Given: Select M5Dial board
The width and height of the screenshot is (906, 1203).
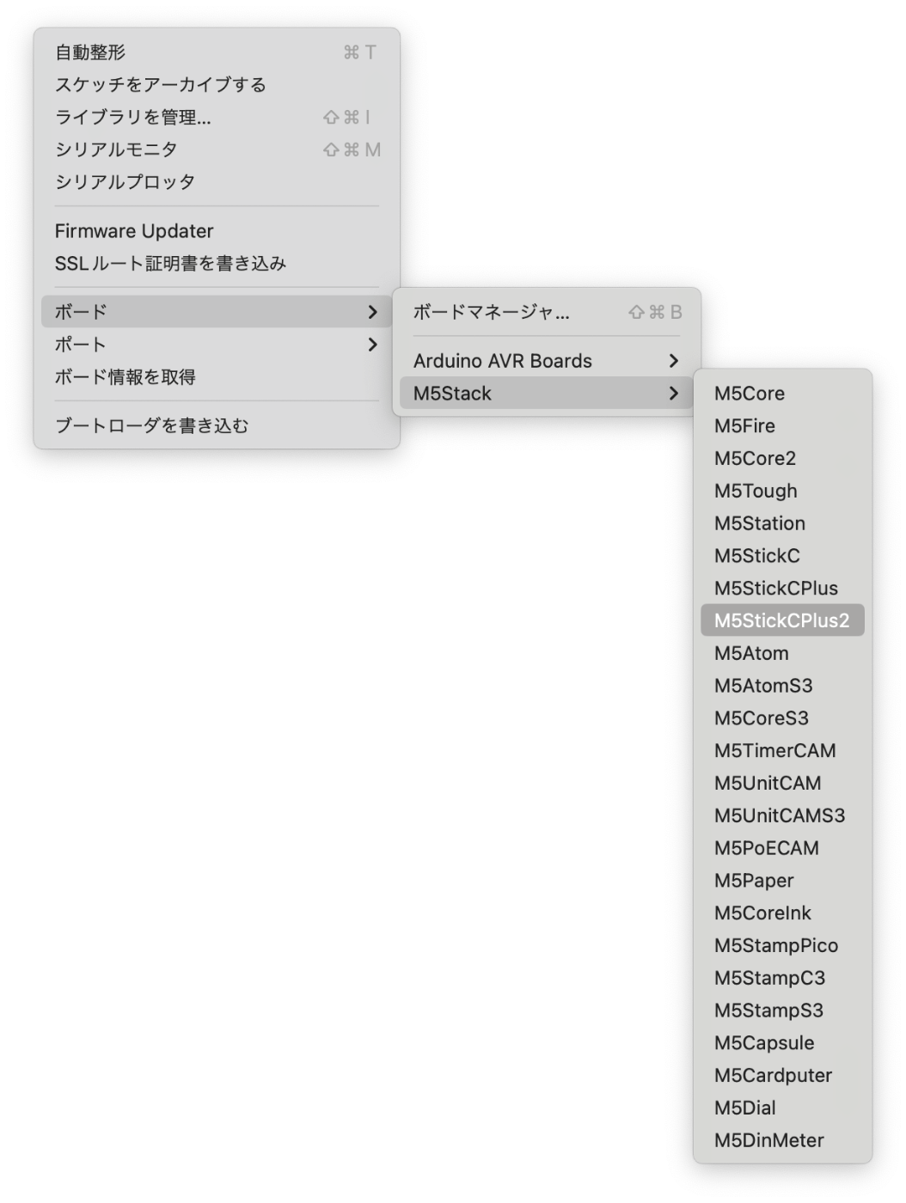Looking at the screenshot, I should click(782, 1108).
